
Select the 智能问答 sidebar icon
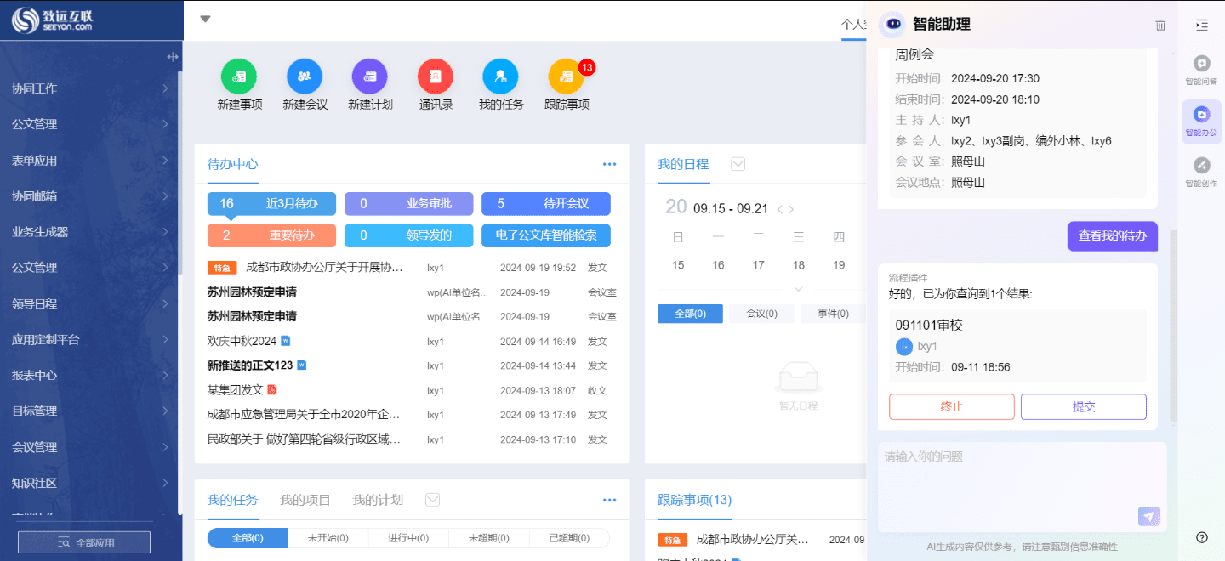(1201, 70)
